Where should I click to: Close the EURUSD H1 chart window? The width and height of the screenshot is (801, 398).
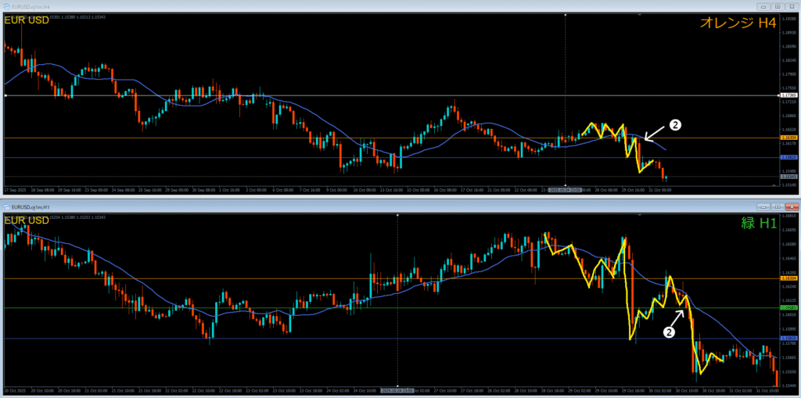coord(790,206)
